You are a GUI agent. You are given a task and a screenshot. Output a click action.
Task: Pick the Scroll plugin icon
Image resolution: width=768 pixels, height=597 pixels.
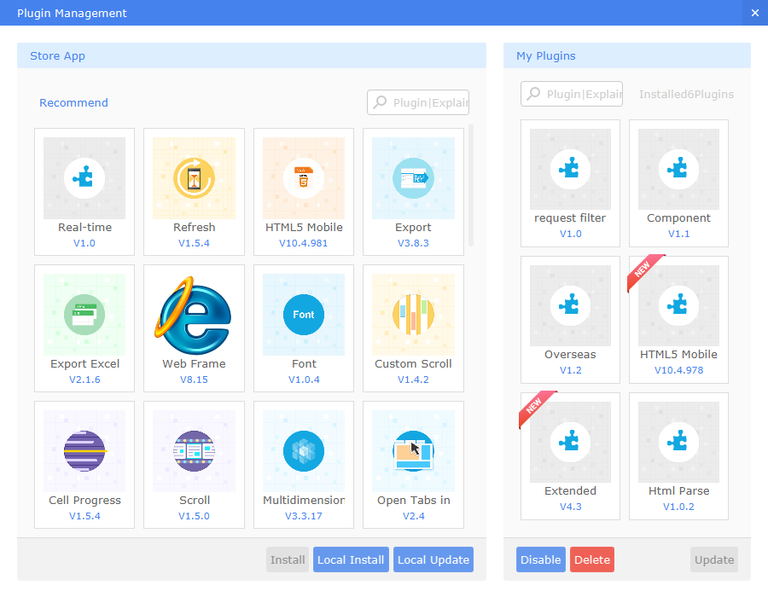click(x=194, y=451)
